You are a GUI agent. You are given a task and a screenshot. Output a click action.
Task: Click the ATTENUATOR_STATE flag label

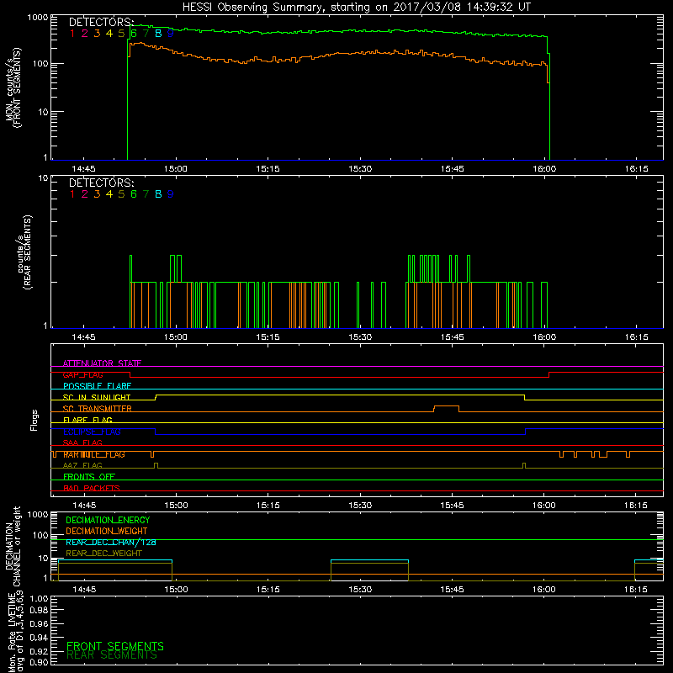102,363
